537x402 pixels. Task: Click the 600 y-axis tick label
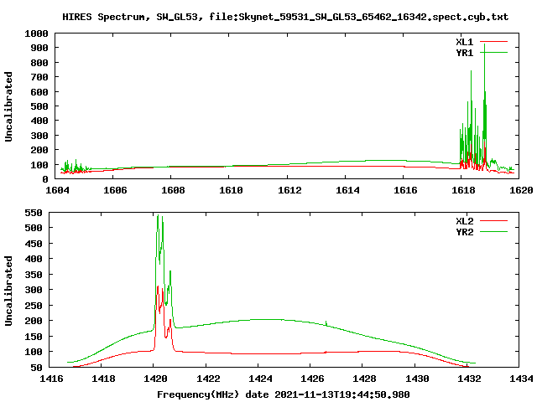[39, 92]
